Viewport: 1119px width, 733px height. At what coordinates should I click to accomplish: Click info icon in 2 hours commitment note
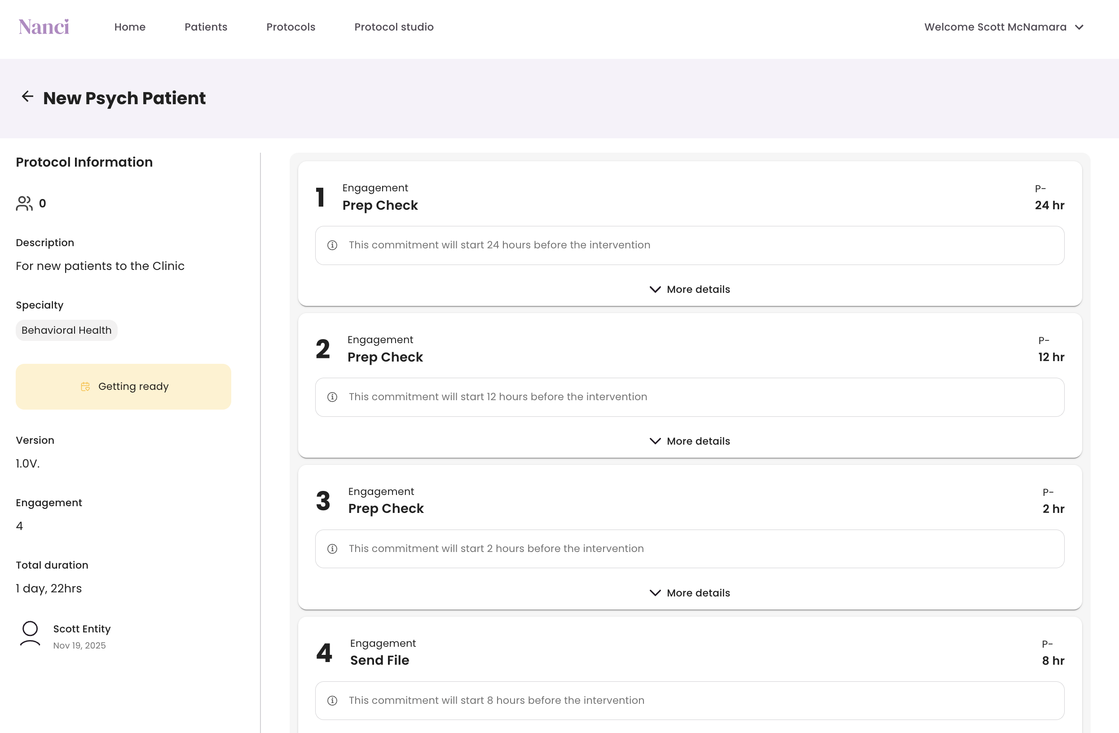[332, 549]
